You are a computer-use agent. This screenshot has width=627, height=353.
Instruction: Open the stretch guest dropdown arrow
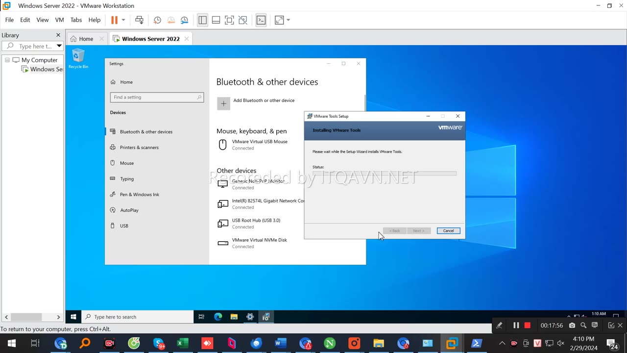(289, 20)
